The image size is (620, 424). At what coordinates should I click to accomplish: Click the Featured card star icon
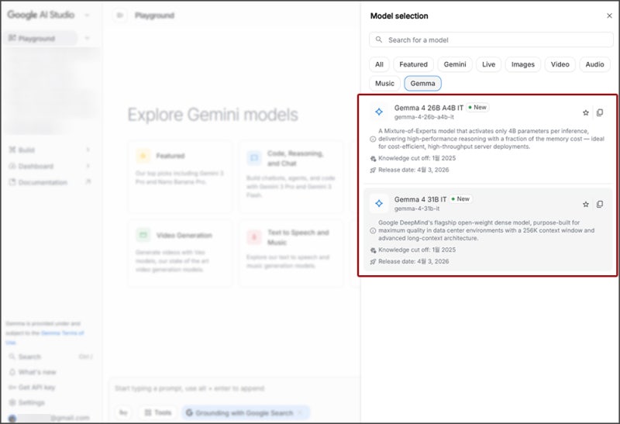(143, 156)
